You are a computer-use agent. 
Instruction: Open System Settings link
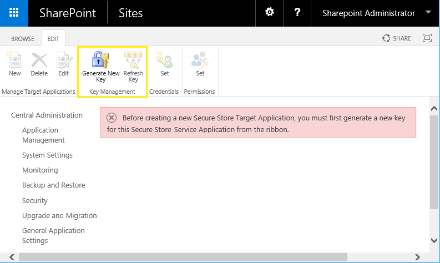47,155
